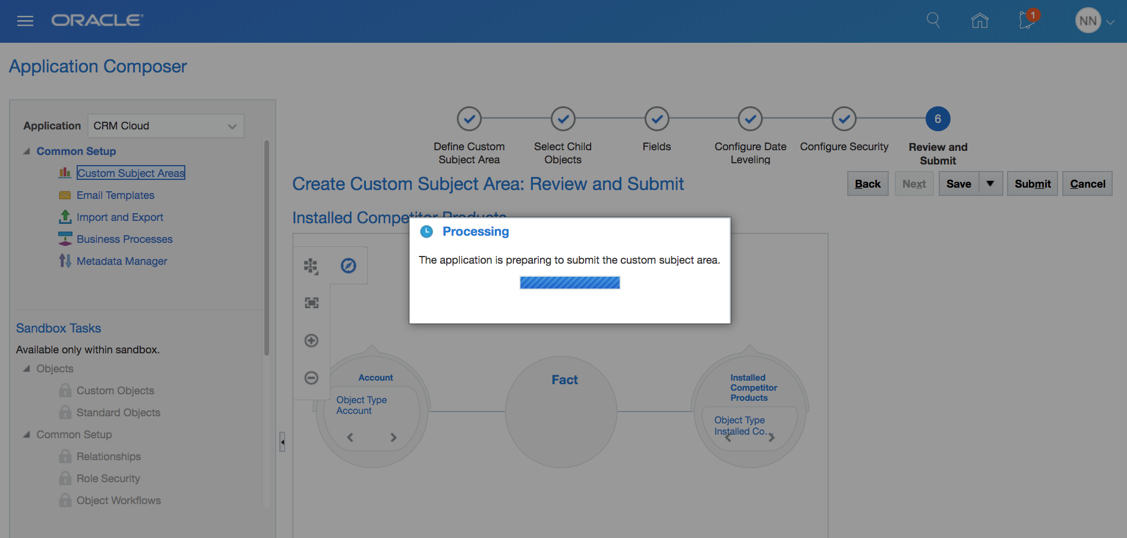Click the search magnifier icon
Screen dimensions: 1127x538
933,21
